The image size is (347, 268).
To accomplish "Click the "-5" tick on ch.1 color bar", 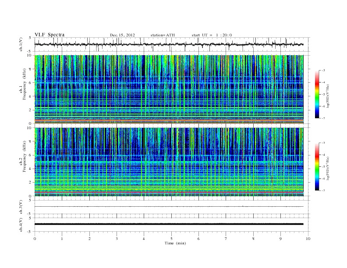I will [x=323, y=95].
